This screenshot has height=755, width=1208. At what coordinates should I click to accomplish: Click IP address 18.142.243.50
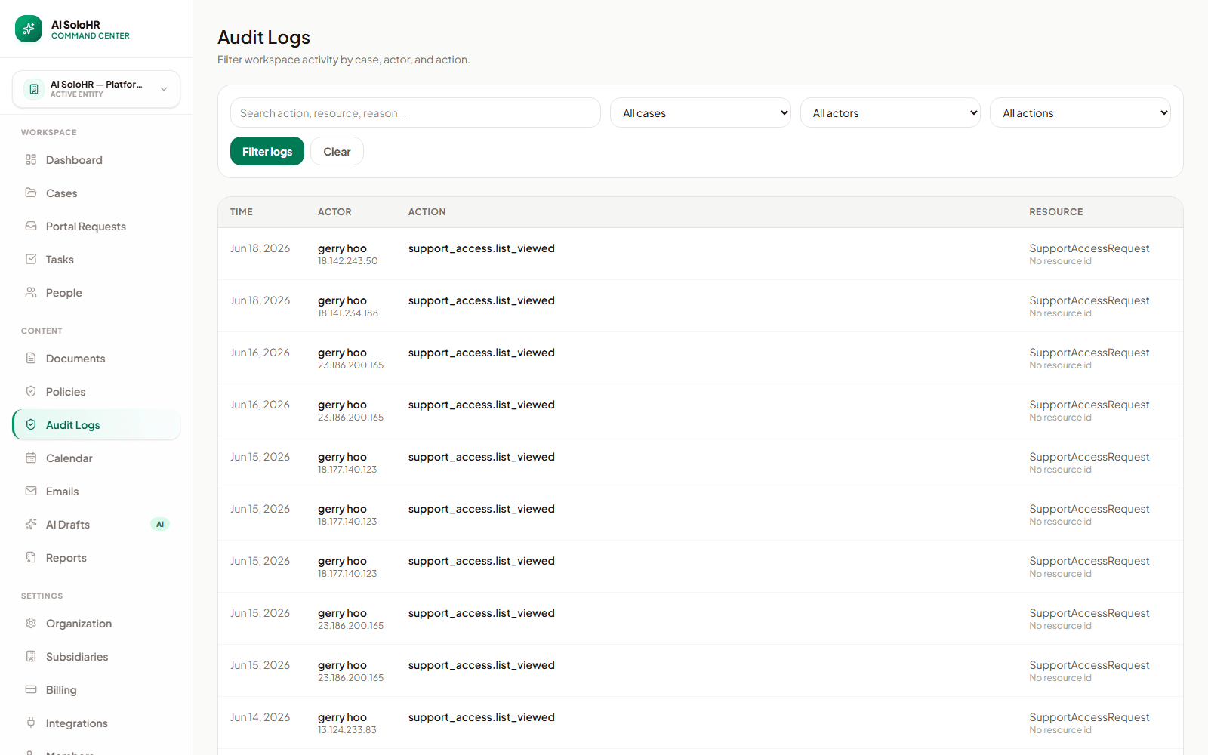[347, 261]
